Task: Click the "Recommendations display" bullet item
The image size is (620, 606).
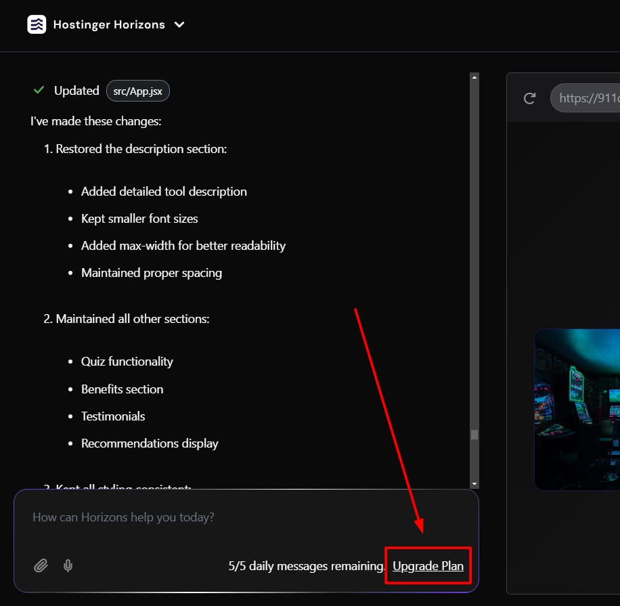Action: [150, 443]
